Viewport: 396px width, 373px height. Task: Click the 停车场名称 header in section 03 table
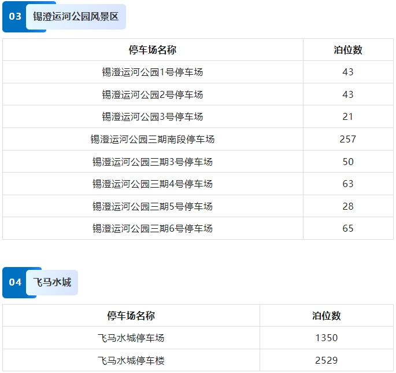[153, 50]
